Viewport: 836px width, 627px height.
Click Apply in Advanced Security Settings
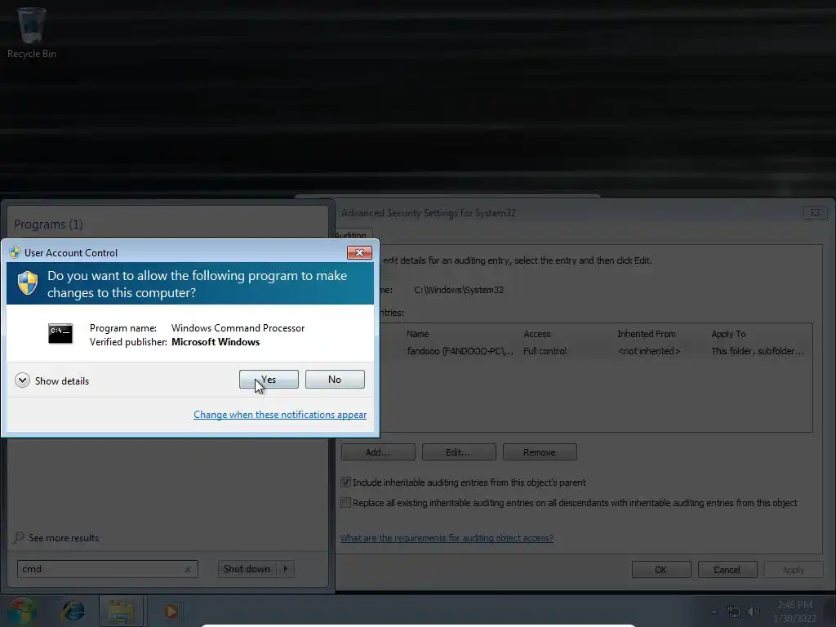794,569
